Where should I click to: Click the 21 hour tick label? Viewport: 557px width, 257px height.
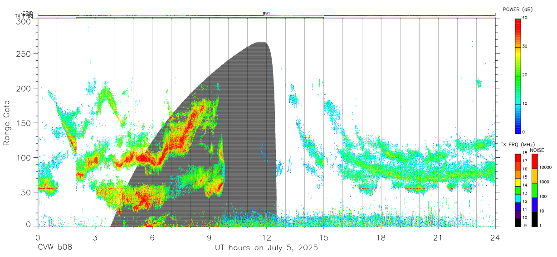pyautogui.click(x=438, y=237)
